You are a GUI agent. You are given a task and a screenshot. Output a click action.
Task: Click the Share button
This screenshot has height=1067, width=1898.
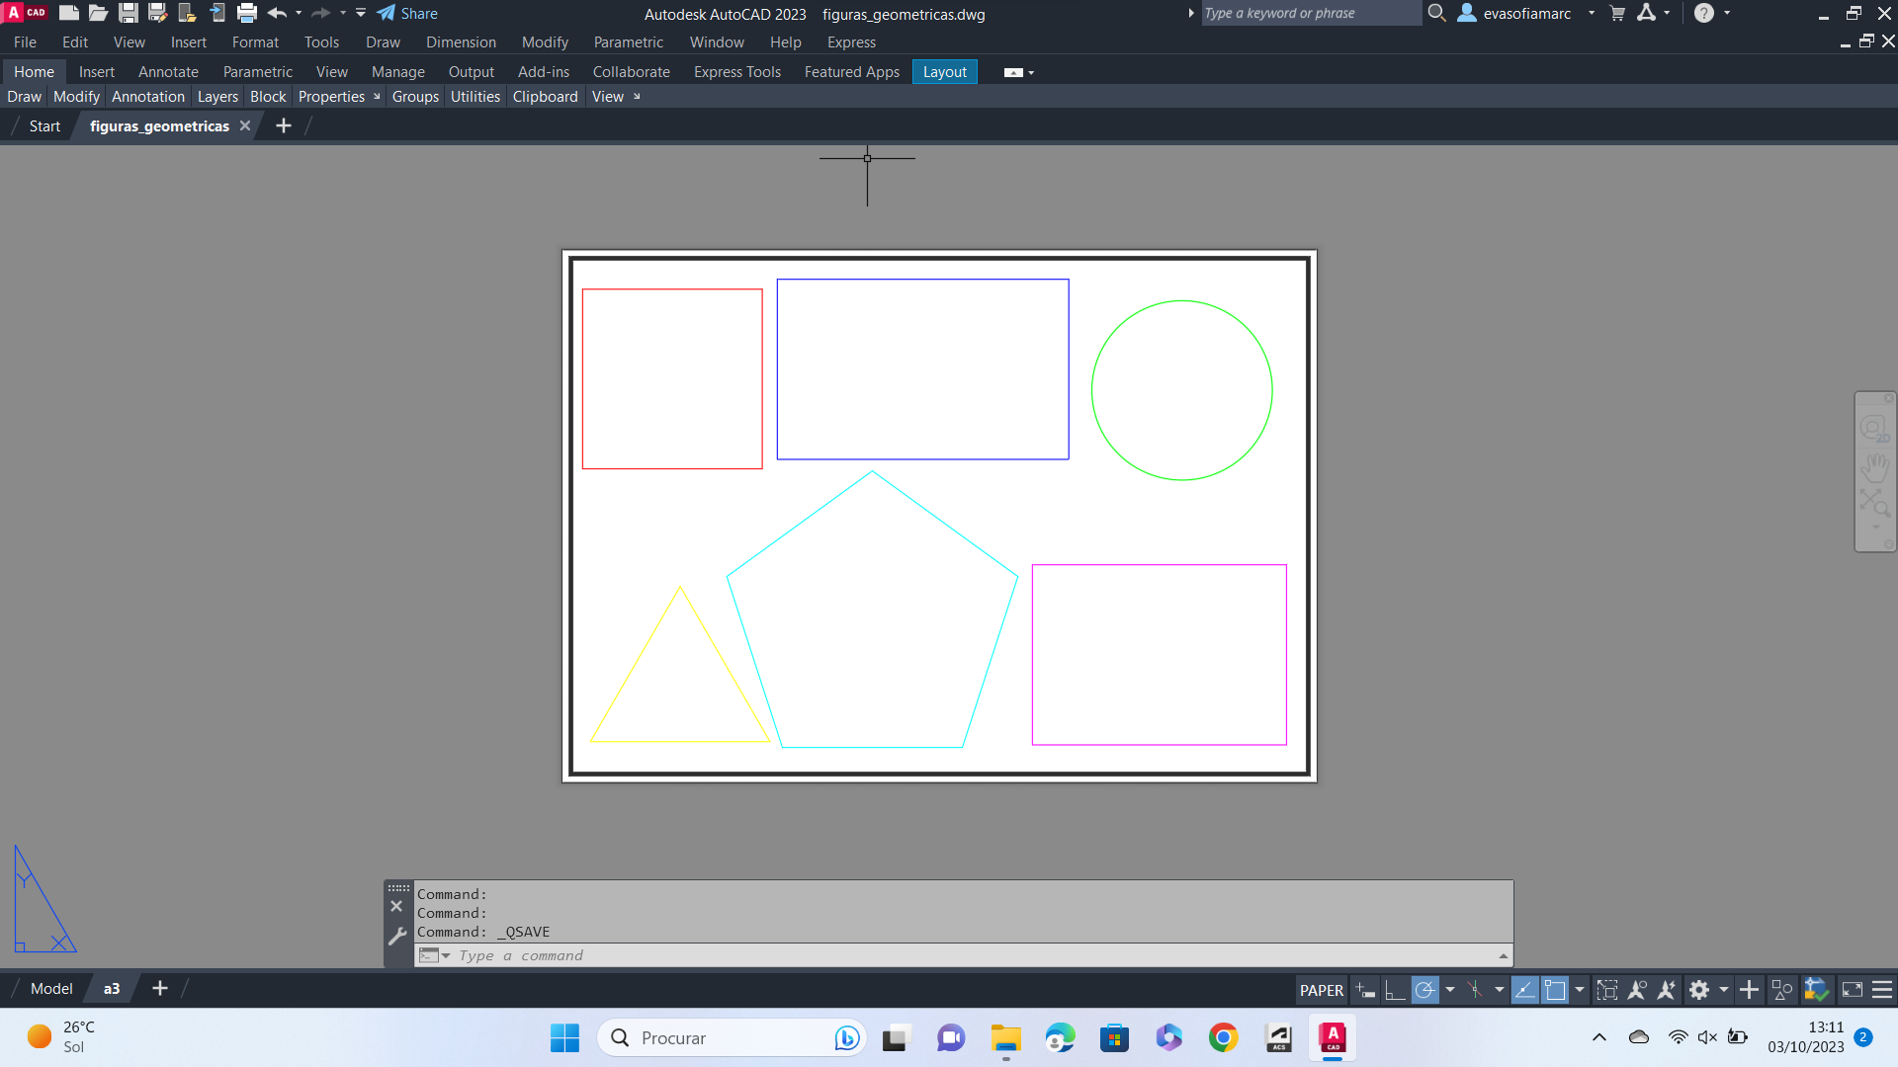pos(407,13)
